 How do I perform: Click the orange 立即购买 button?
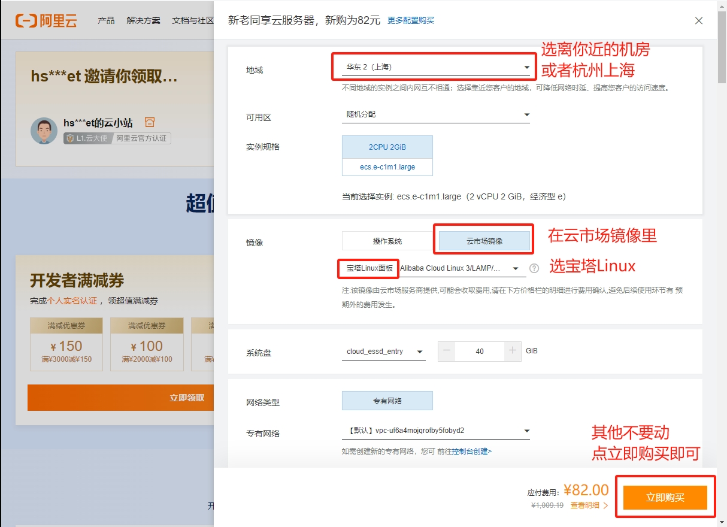665,496
